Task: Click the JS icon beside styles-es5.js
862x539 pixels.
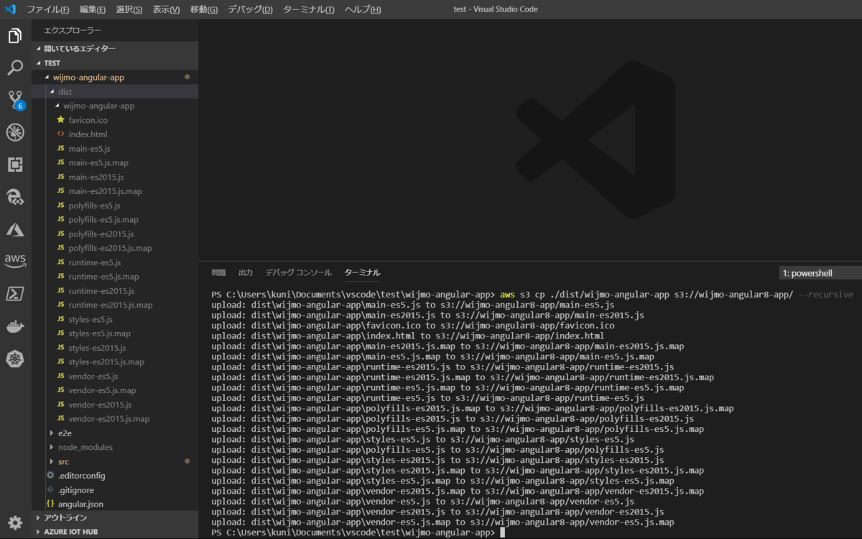Action: point(61,319)
